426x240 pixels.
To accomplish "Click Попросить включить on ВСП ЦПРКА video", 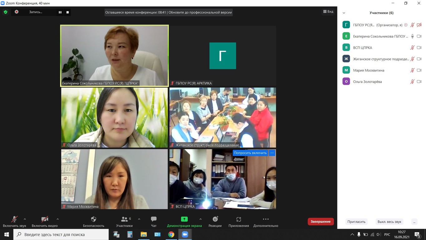I will (x=250, y=153).
